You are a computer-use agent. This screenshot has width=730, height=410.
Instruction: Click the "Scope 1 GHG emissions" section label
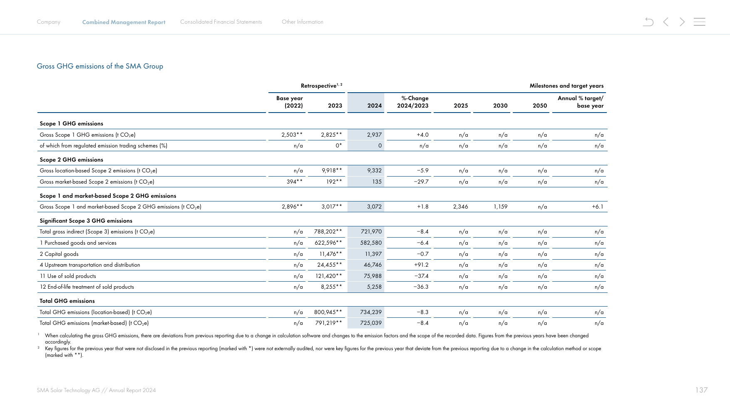tap(71, 124)
